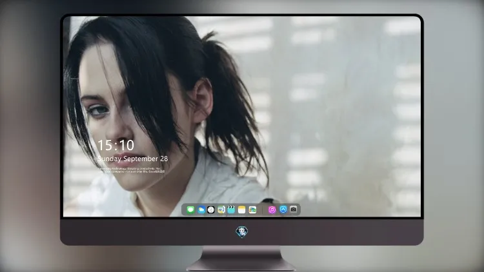Click the dock separator line before iTunes
Screen dimensions: 484x272
click(263, 209)
